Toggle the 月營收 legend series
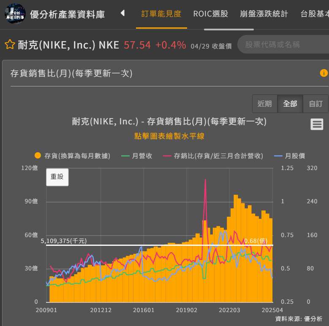329x326 pixels. (x=136, y=156)
